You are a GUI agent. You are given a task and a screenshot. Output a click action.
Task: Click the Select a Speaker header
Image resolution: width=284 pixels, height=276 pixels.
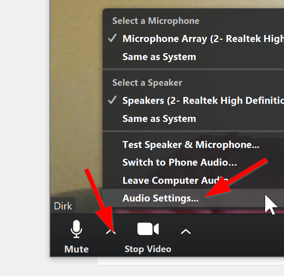pyautogui.click(x=147, y=83)
